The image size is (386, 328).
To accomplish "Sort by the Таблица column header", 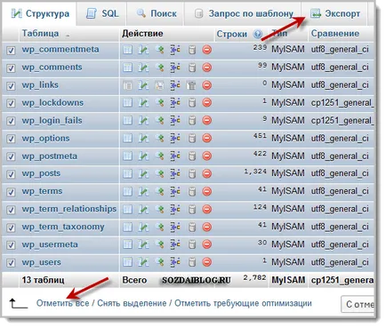I will [40, 34].
